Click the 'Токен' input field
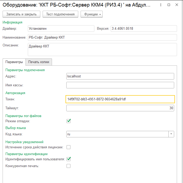 click(x=120, y=99)
